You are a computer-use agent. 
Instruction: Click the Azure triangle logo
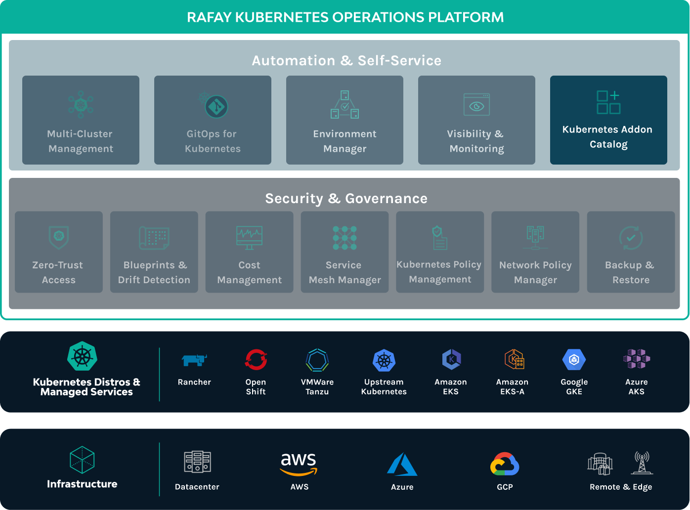(402, 465)
